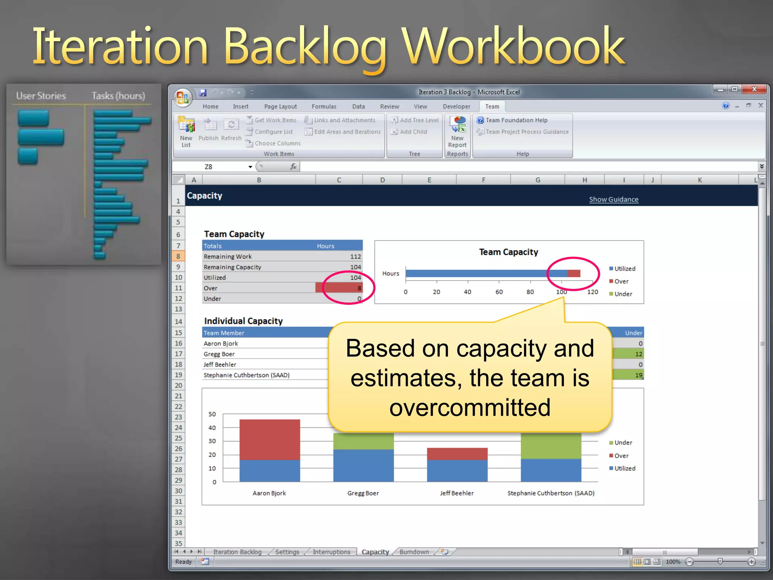773x580 pixels.
Task: Open Edit Areas and Iterations
Action: pos(343,132)
